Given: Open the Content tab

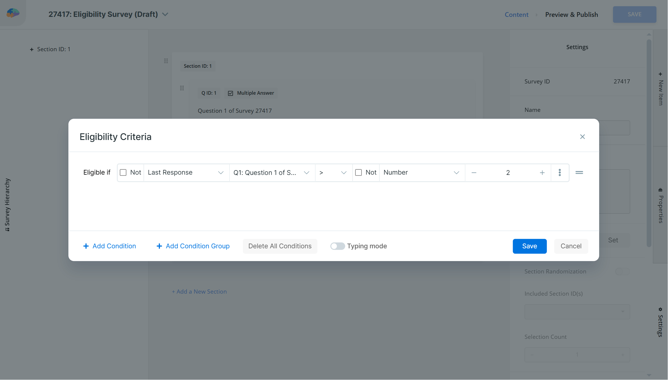Looking at the screenshot, I should [516, 15].
